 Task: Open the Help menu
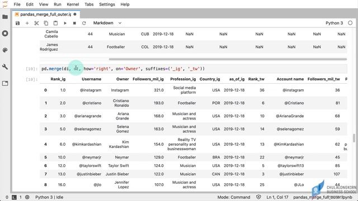coord(125,4)
